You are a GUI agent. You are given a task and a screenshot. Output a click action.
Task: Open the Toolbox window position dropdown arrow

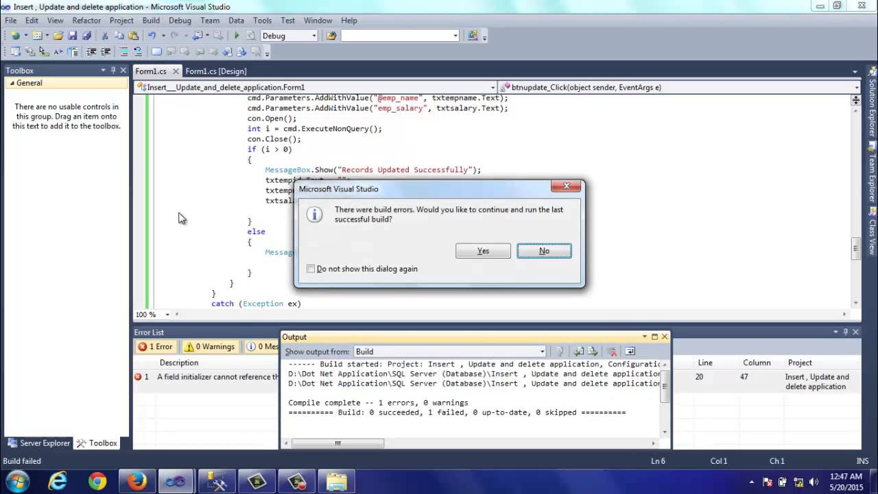pyautogui.click(x=104, y=70)
